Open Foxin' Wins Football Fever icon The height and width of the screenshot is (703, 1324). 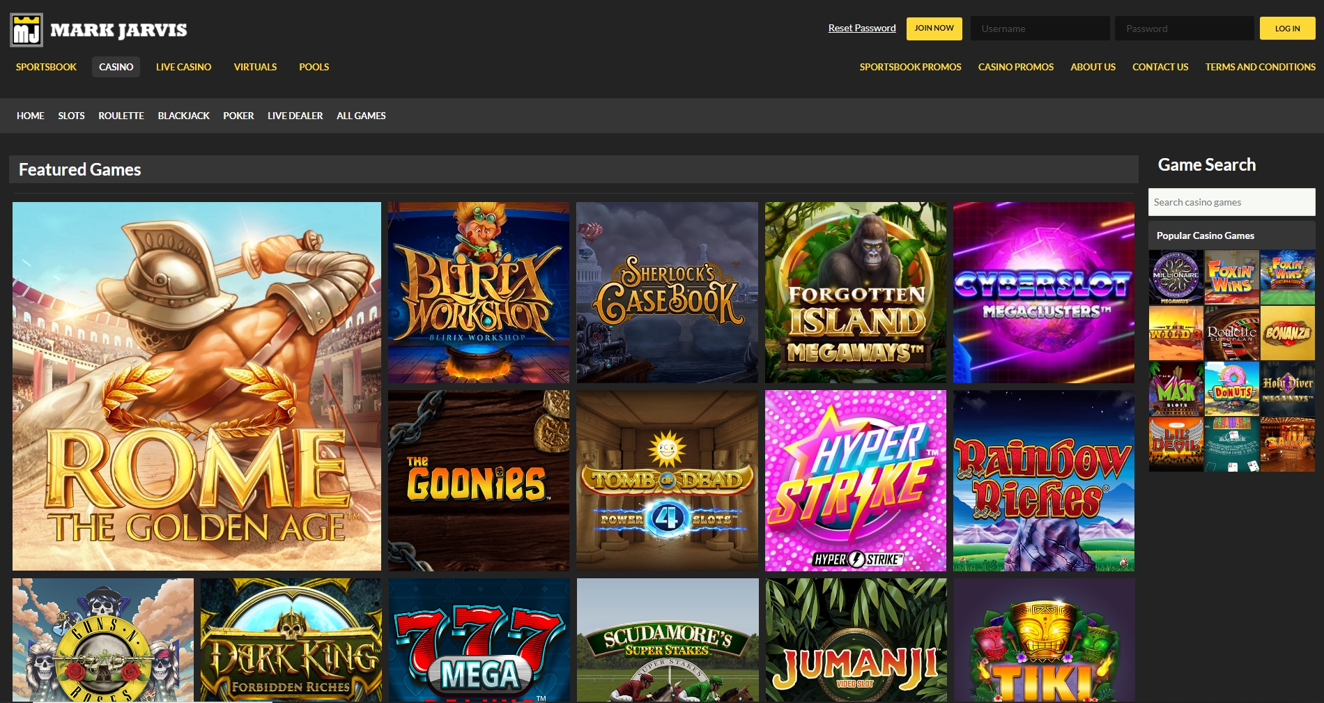coord(1288,277)
